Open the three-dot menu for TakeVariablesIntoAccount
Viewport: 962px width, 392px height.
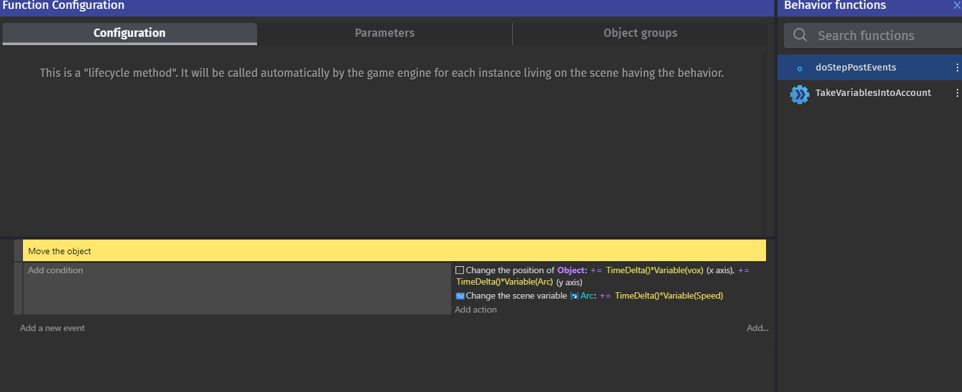pos(957,93)
